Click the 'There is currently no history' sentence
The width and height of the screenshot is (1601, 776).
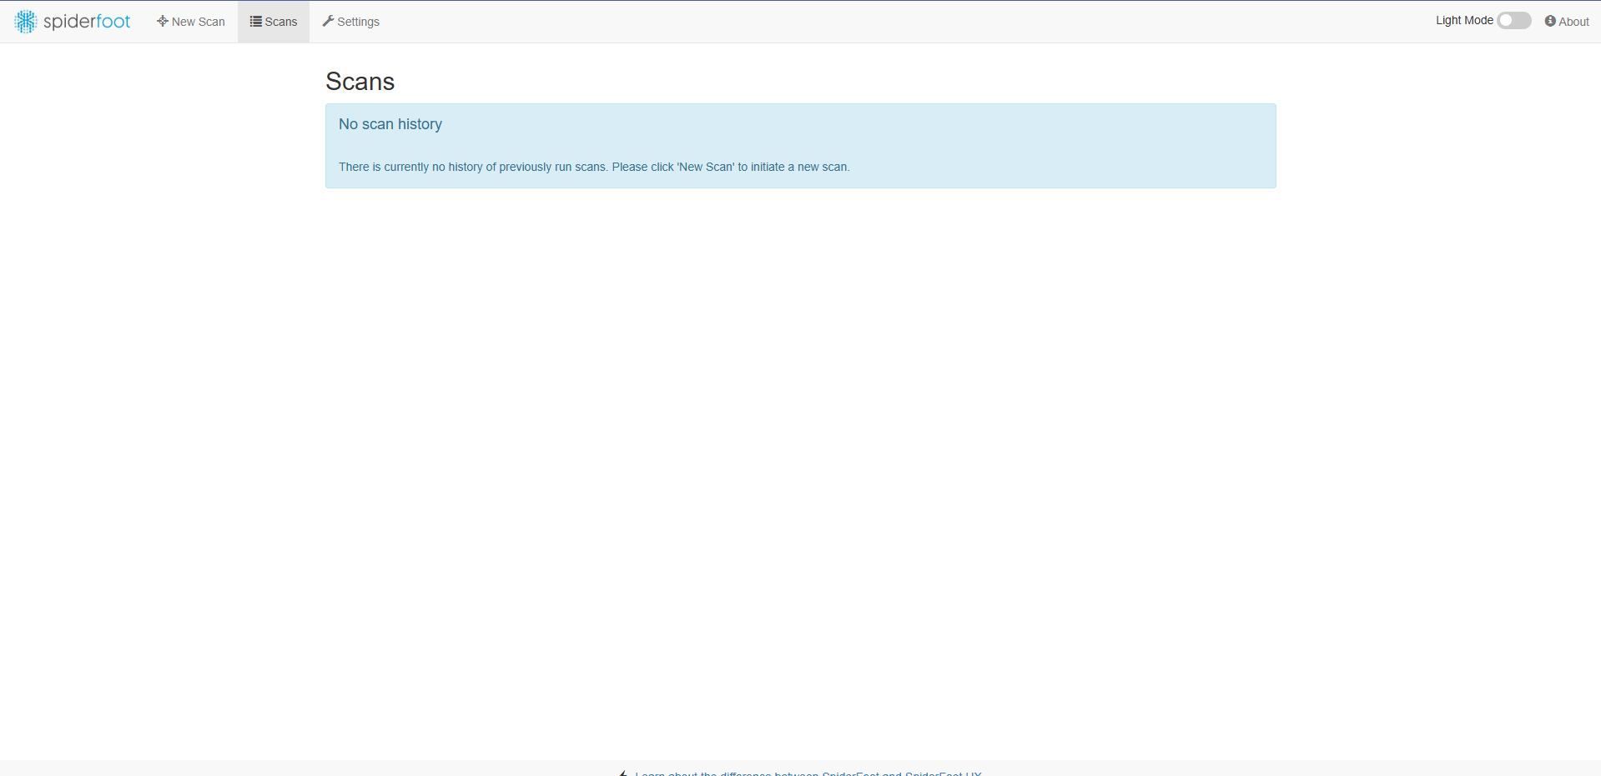[472, 167]
